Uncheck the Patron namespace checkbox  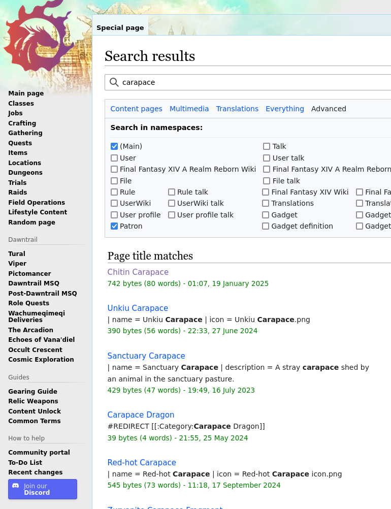click(x=114, y=226)
